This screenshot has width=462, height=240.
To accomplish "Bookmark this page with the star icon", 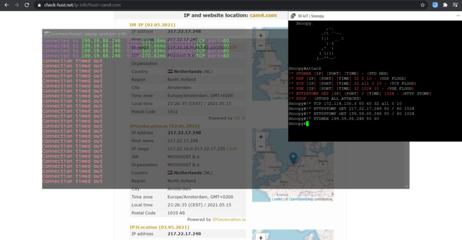I will pos(423,5).
